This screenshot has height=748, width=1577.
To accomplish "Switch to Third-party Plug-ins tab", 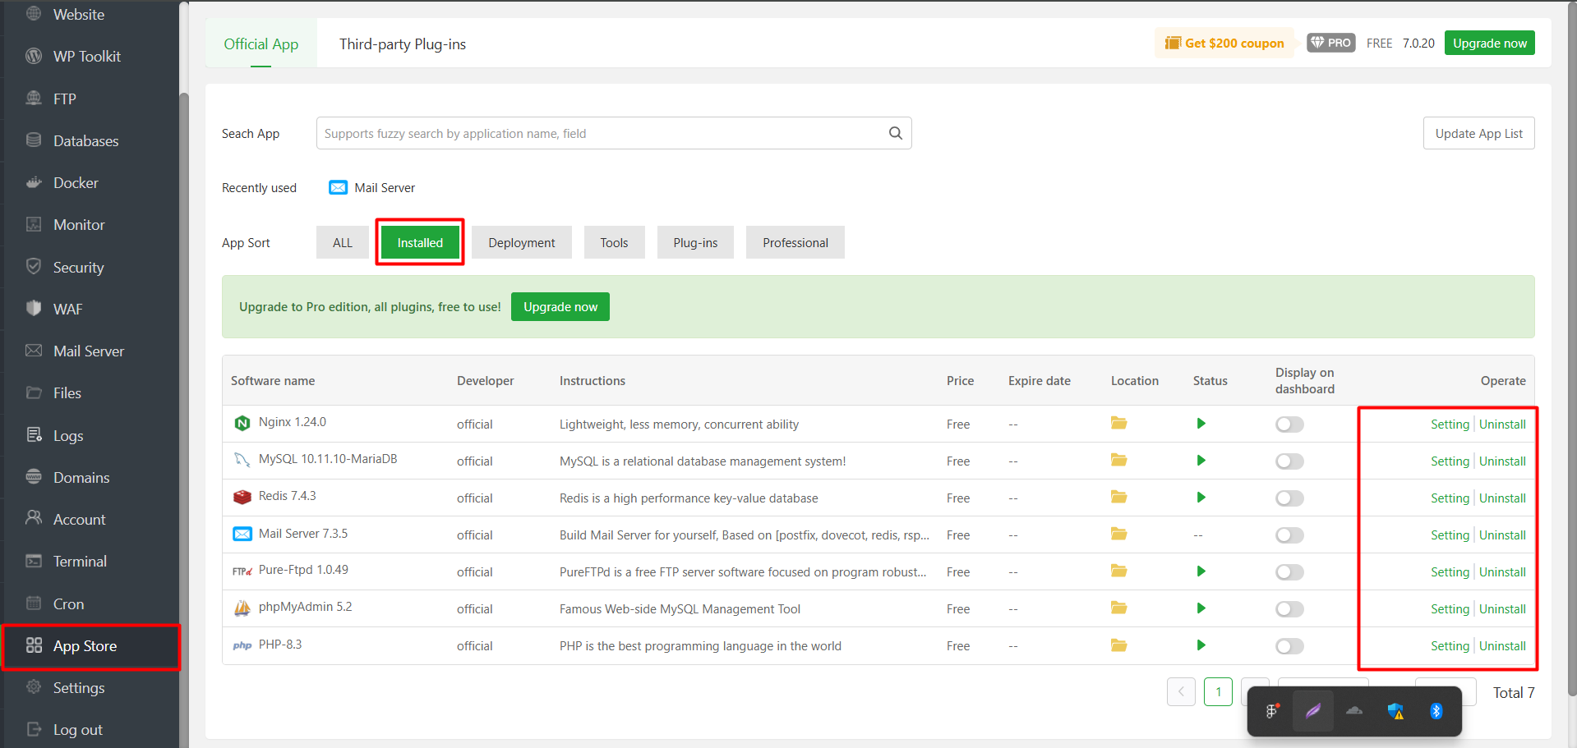I will (x=402, y=44).
